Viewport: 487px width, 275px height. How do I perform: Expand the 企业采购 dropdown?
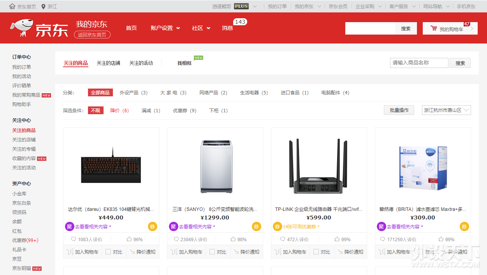point(368,7)
